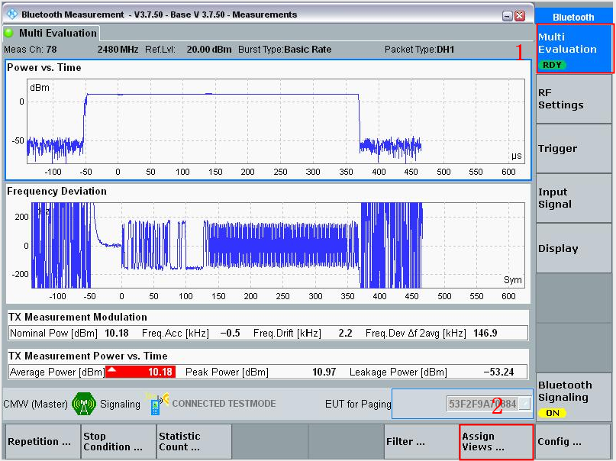Open the Input Signal softkey
The height and width of the screenshot is (461, 616).
coord(574,198)
